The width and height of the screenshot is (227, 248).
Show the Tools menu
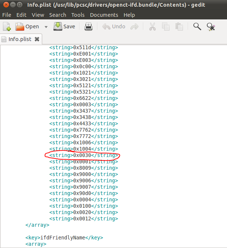(x=78, y=15)
